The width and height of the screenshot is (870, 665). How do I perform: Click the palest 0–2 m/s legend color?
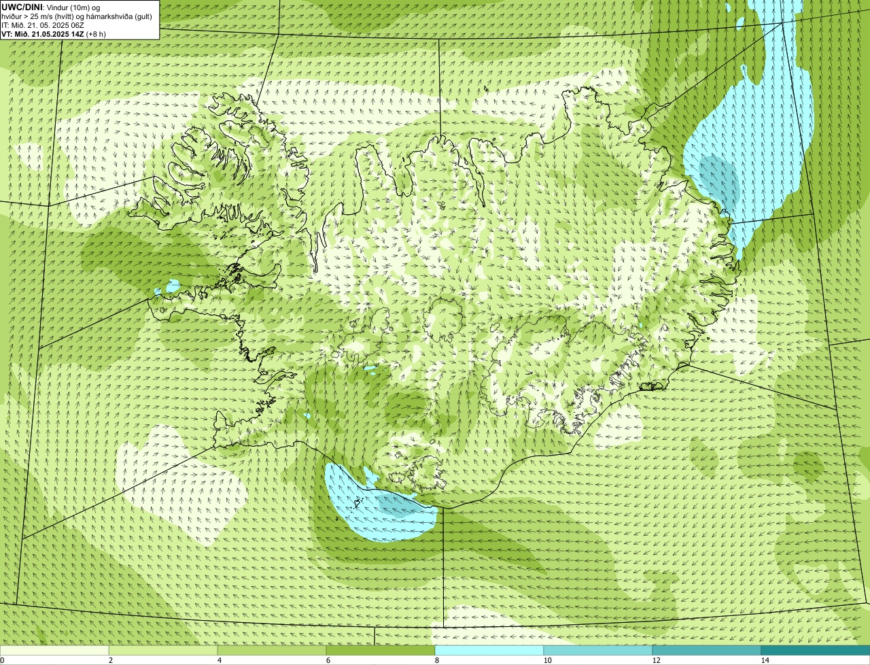54,650
